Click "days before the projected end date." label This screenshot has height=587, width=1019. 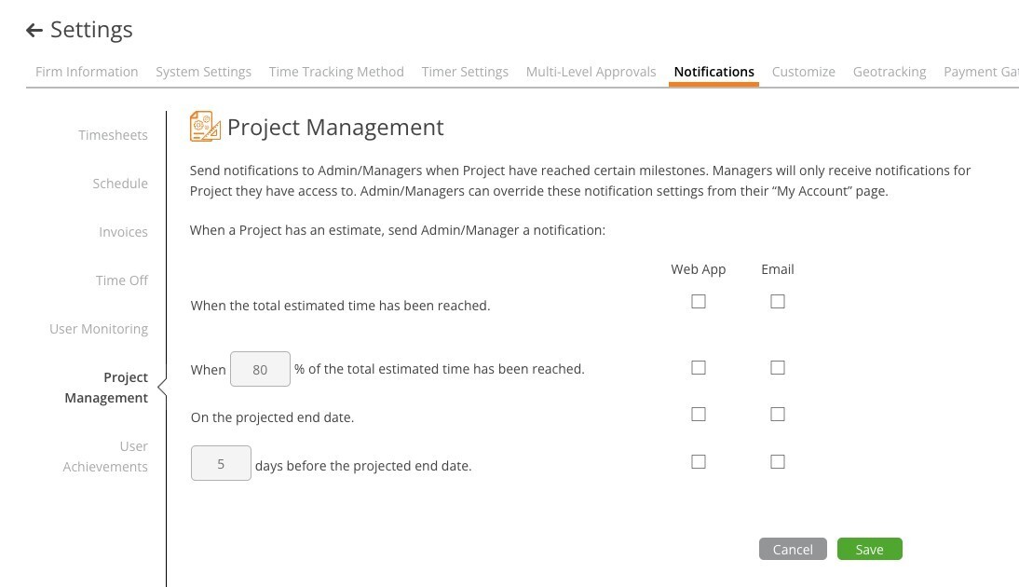click(363, 466)
